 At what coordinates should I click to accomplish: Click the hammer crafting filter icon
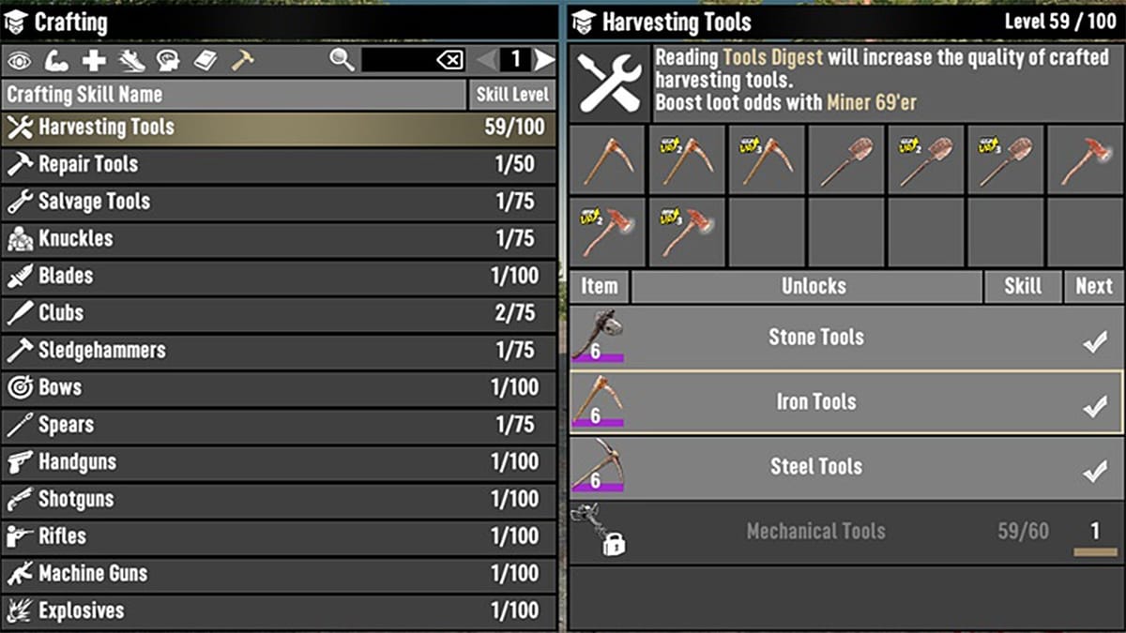click(x=241, y=60)
